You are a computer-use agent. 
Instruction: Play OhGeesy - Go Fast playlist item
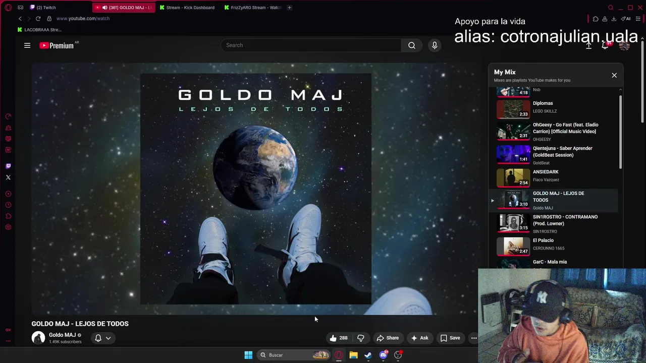tap(553, 131)
